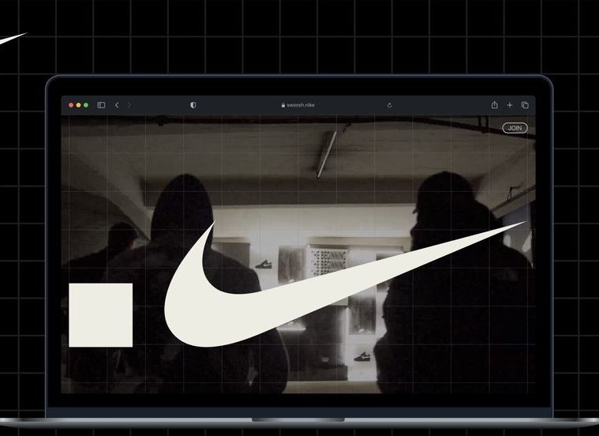The height and width of the screenshot is (436, 599).
Task: Enter fullscreen with the green button
Action: [85, 105]
